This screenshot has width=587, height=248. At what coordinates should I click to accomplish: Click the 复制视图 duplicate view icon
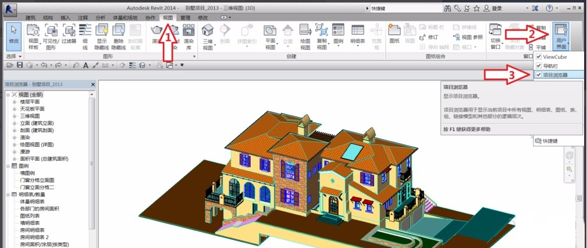point(321,30)
